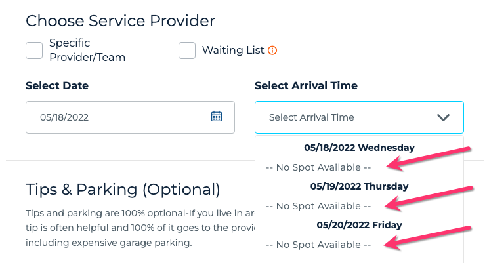Click the Tips & Parking (Optional) heading

pos(123,190)
